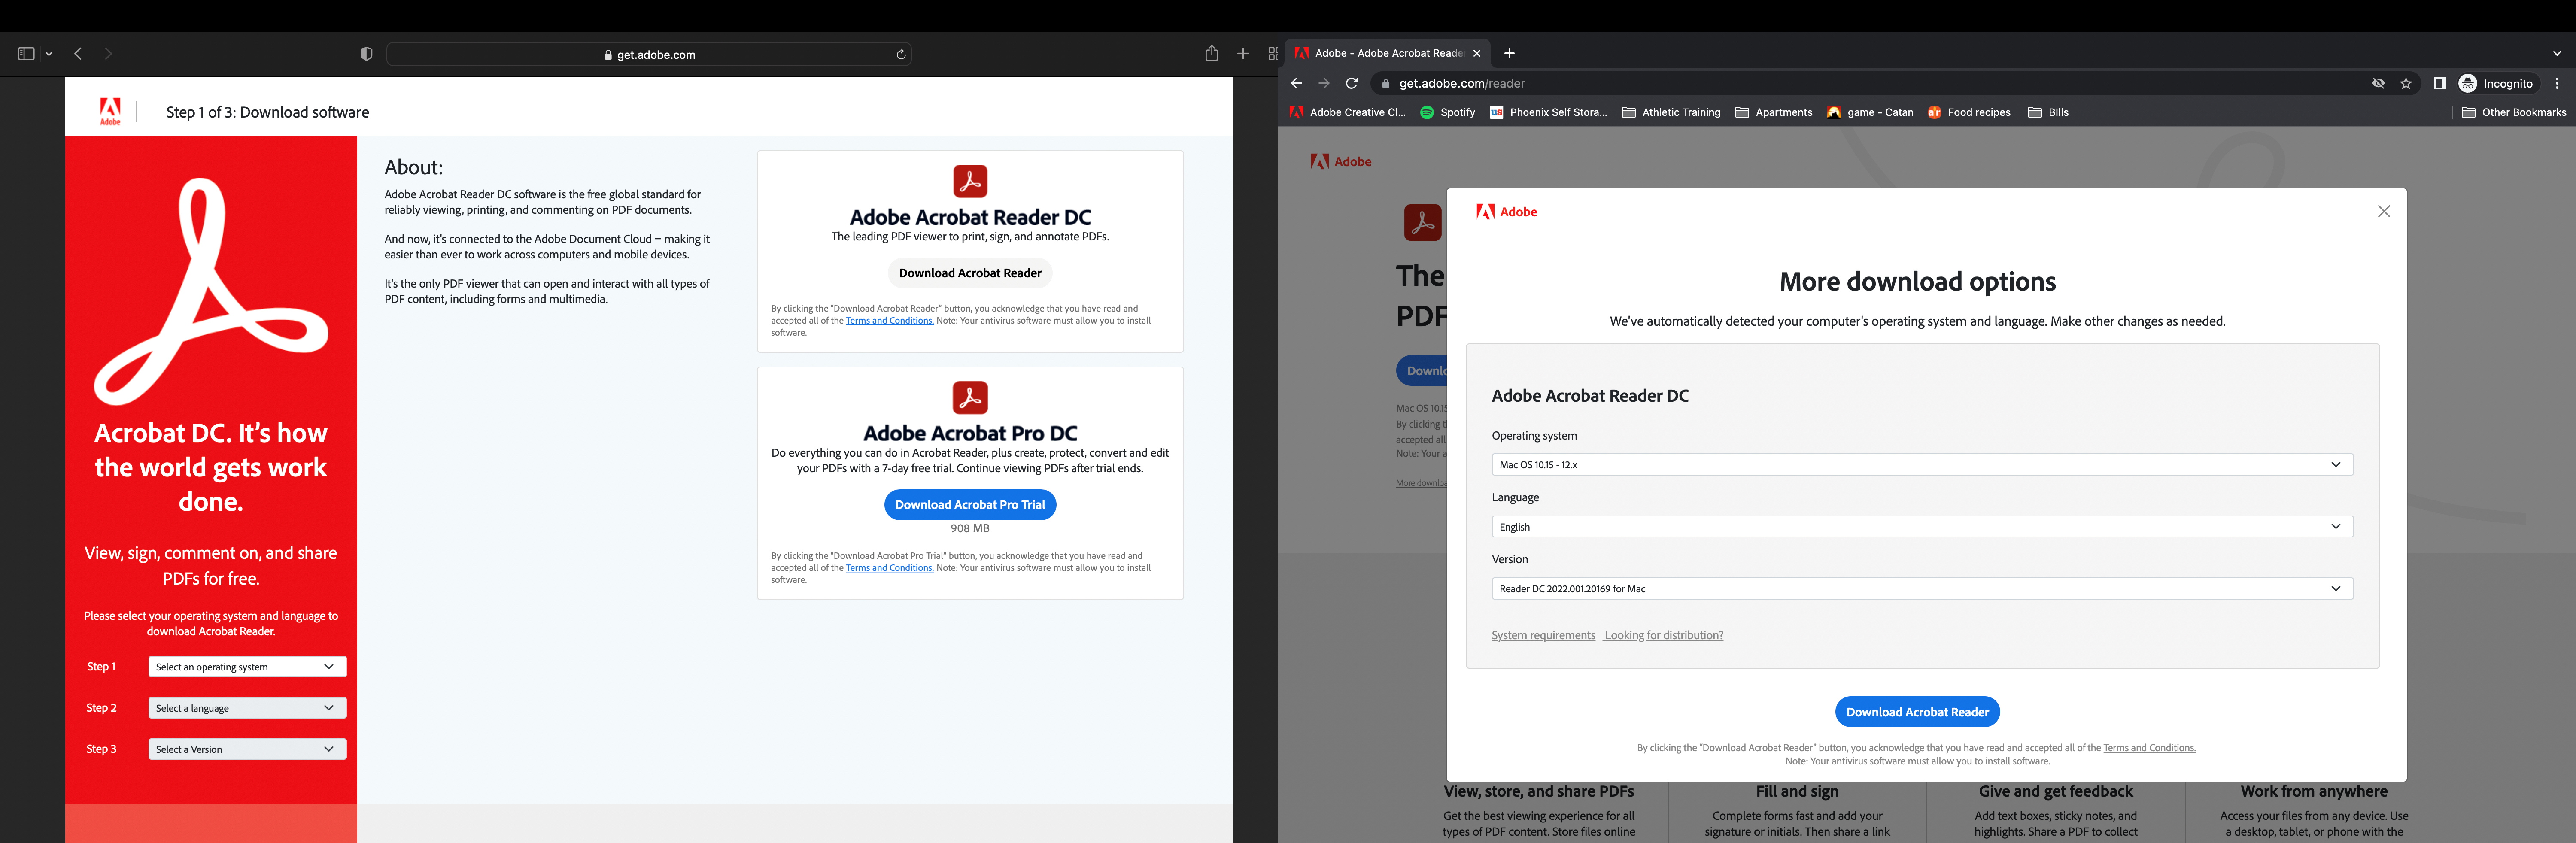The image size is (2576, 843).
Task: Open game - Catan bookmark
Action: point(1870,112)
